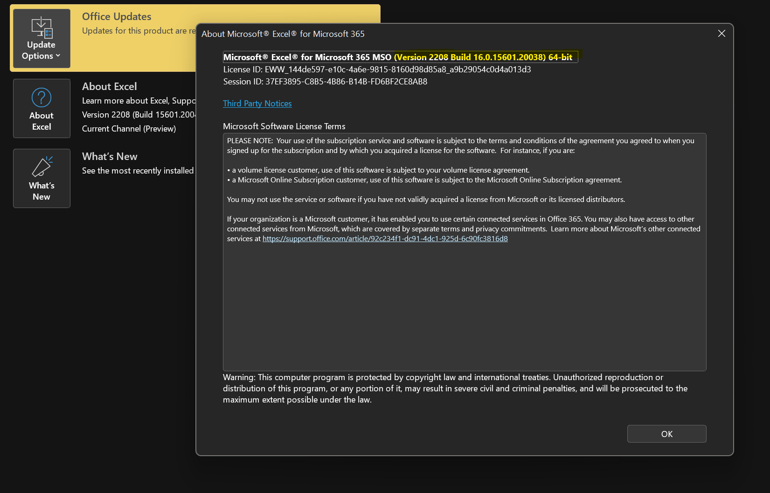Click the License ID line
770x493 pixels.
pos(377,69)
